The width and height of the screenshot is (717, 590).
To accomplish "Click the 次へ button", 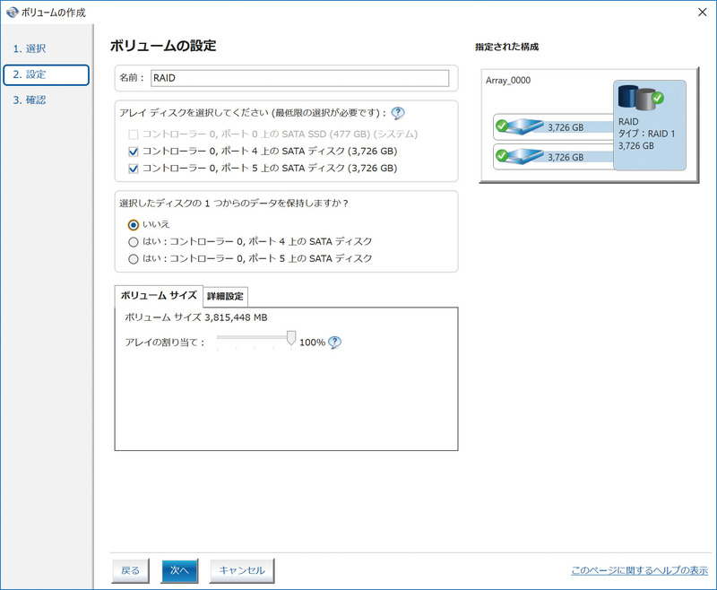I will pyautogui.click(x=178, y=570).
